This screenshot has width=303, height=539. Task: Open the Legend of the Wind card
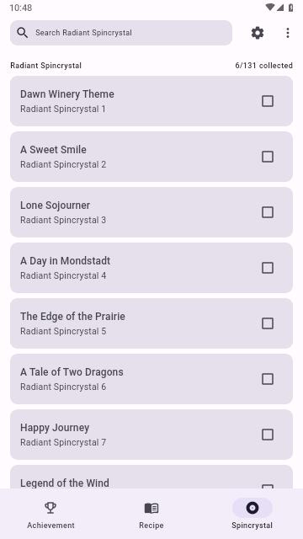pos(151,478)
